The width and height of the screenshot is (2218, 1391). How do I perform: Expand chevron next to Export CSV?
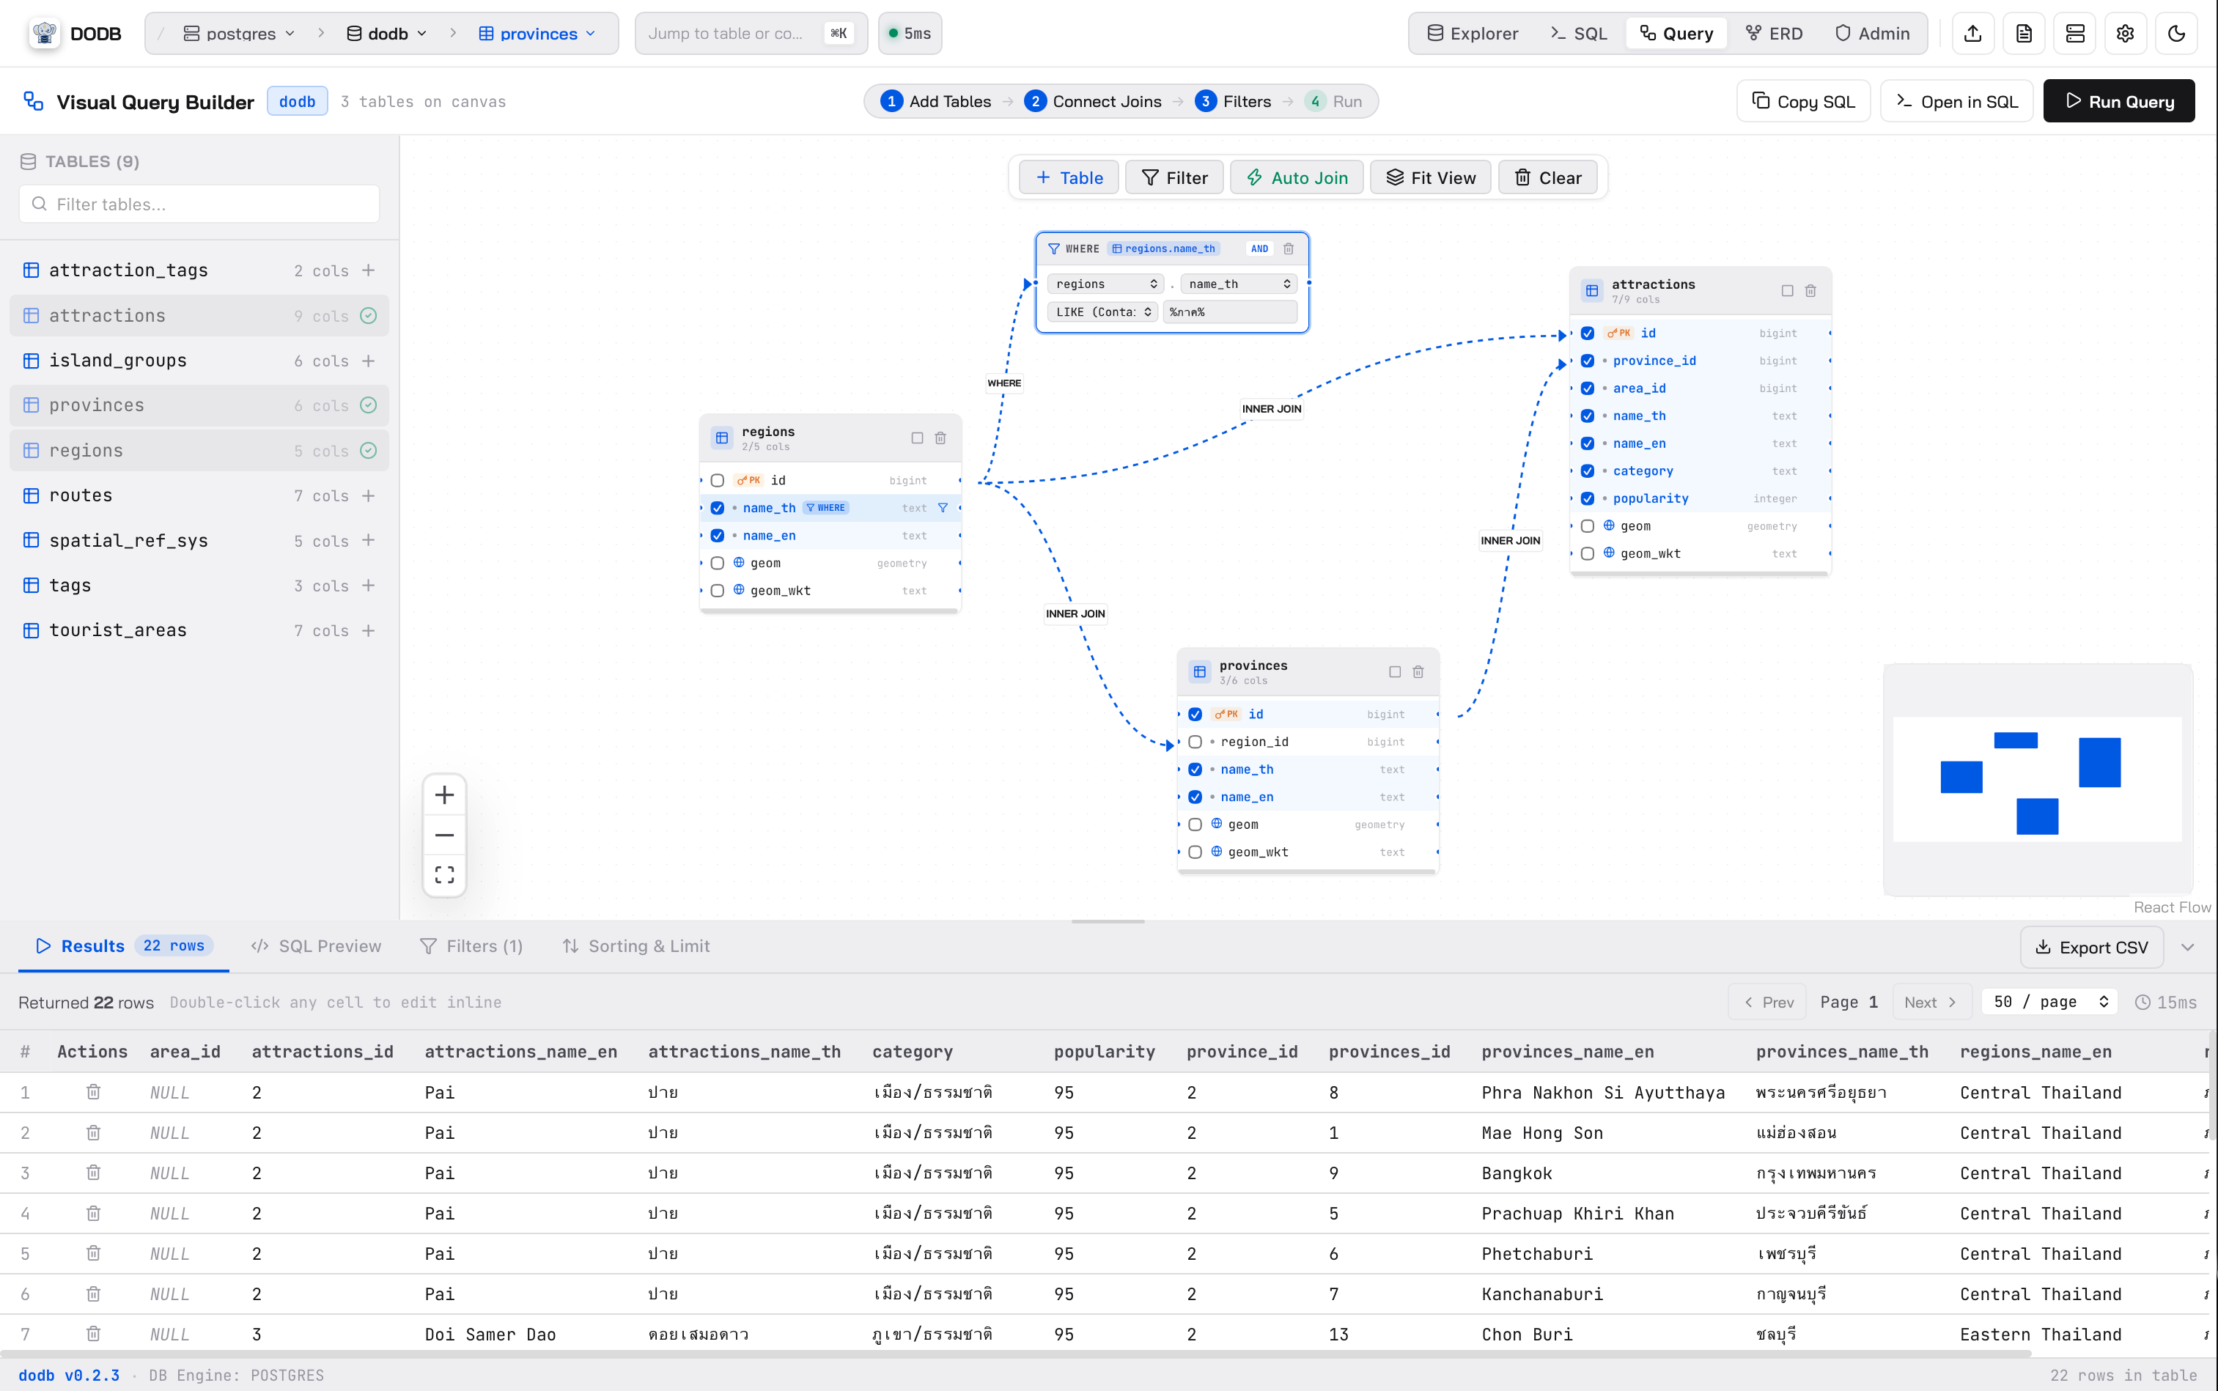coord(2188,948)
